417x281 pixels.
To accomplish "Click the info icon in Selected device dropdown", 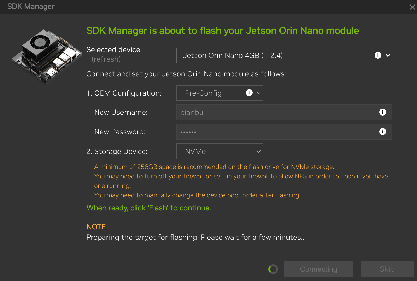I will point(378,55).
